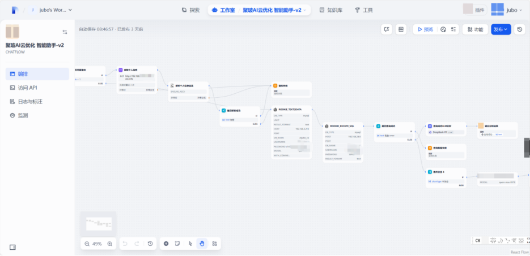Viewport: 530px width, 256px height.
Task: Open canvas change history
Action: coord(150,244)
